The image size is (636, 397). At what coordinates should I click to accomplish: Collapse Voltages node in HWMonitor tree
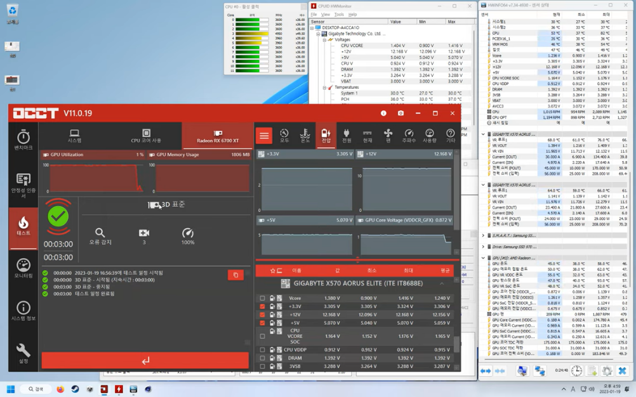click(324, 40)
